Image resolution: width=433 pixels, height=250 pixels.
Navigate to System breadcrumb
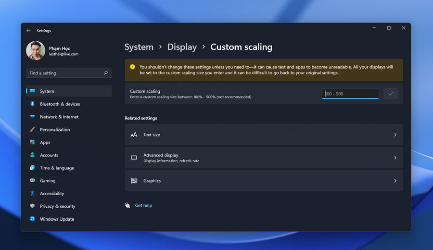point(139,47)
